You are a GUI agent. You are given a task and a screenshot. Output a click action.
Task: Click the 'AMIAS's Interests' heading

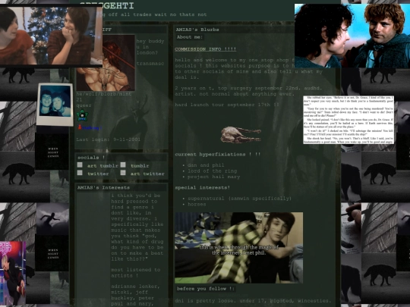(x=103, y=188)
